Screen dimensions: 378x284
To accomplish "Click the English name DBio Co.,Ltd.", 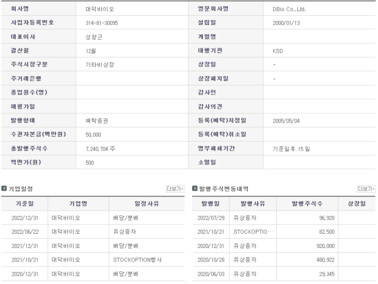I will pyautogui.click(x=289, y=9).
